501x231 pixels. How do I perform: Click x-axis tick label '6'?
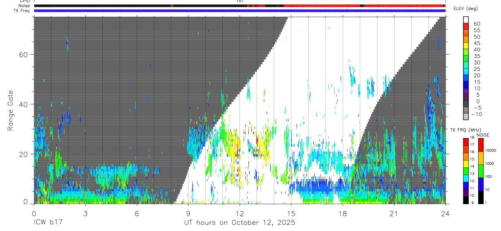tap(137, 213)
